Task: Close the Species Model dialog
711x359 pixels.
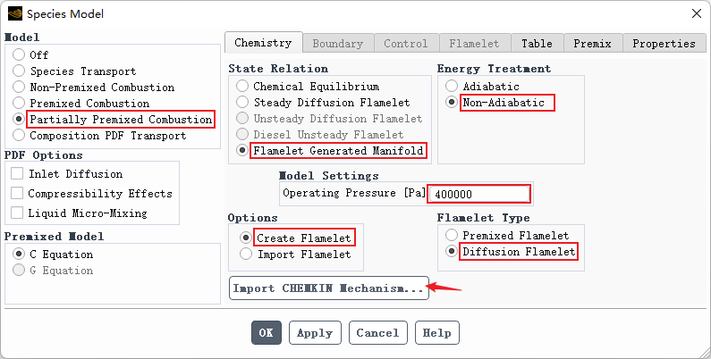Action: 696,13
